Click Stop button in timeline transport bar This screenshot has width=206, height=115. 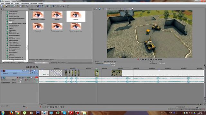point(53,107)
